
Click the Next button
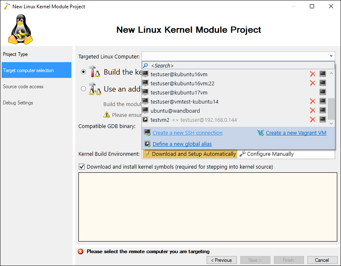click(255, 260)
